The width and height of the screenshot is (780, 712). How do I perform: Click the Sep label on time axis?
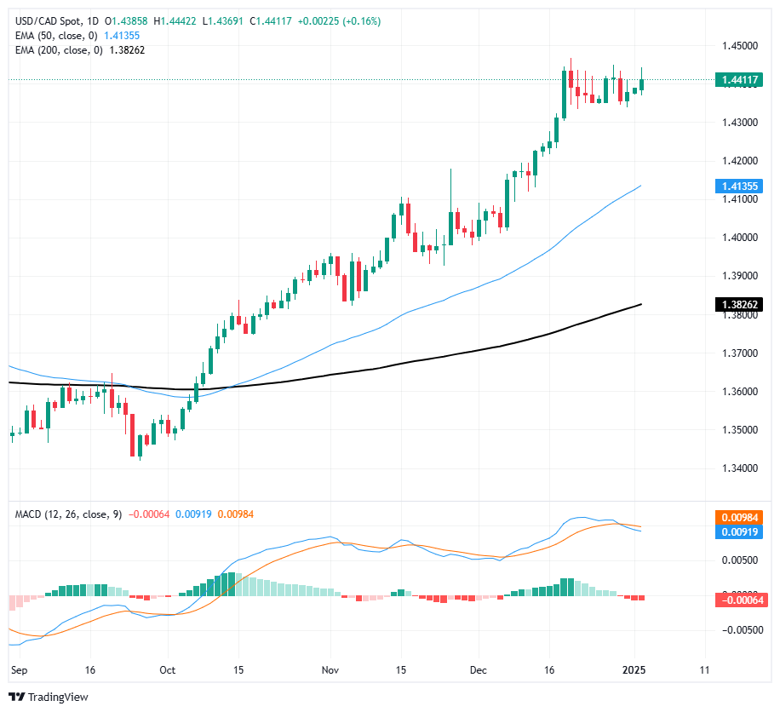19,669
